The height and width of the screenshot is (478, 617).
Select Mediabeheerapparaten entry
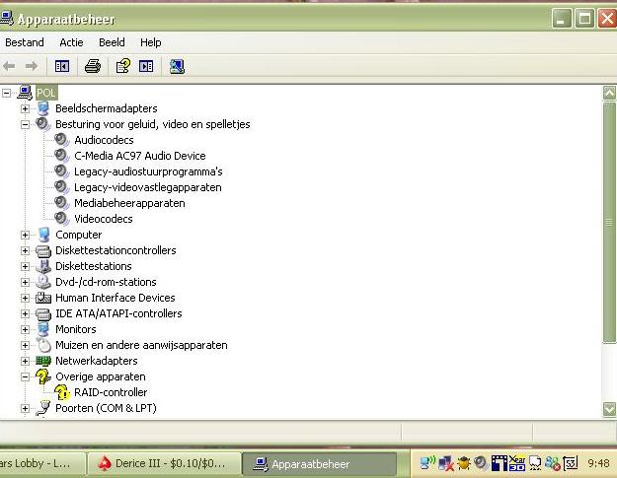click(x=129, y=203)
